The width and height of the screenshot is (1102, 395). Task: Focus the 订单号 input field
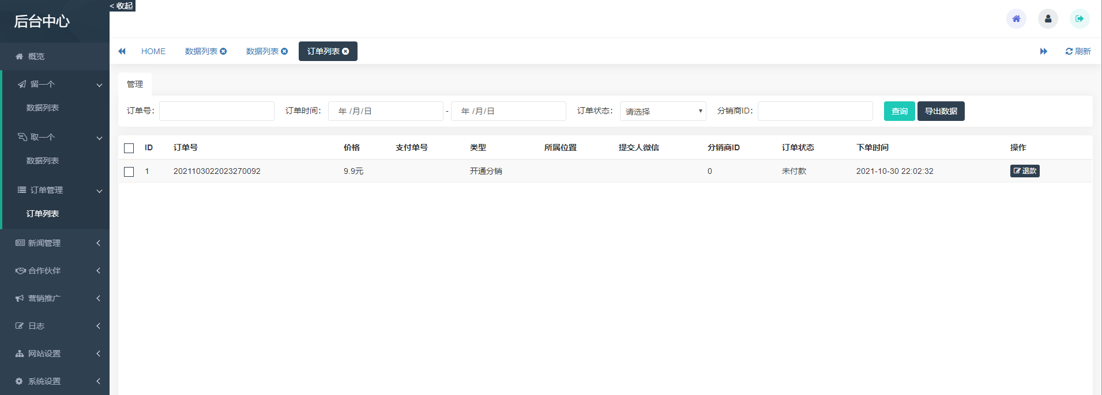(x=216, y=111)
